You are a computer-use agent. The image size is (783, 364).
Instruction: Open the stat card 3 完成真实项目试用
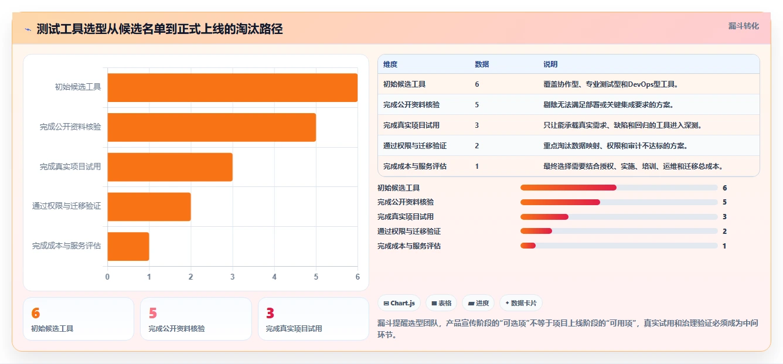[314, 319]
